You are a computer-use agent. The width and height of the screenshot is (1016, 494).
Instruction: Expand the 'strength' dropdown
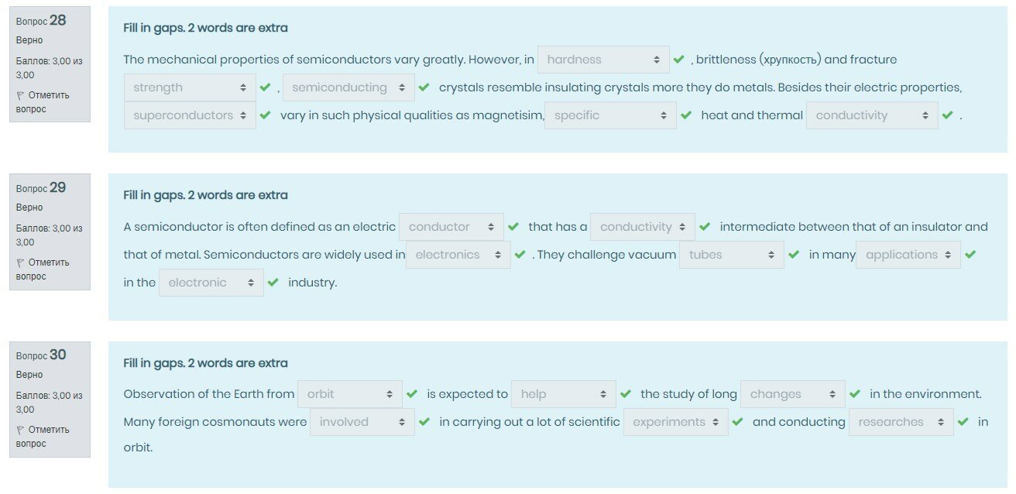click(x=190, y=87)
